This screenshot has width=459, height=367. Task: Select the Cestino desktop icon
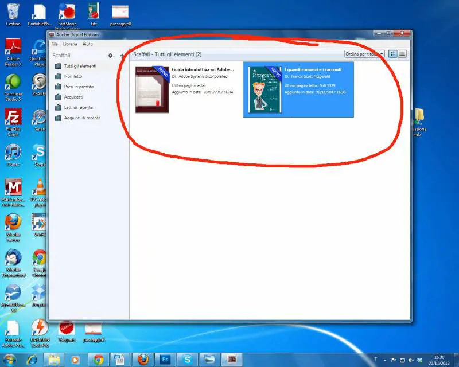tap(13, 14)
